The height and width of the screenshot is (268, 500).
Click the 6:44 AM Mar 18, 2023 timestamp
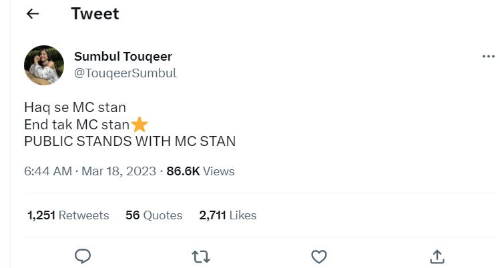(90, 171)
